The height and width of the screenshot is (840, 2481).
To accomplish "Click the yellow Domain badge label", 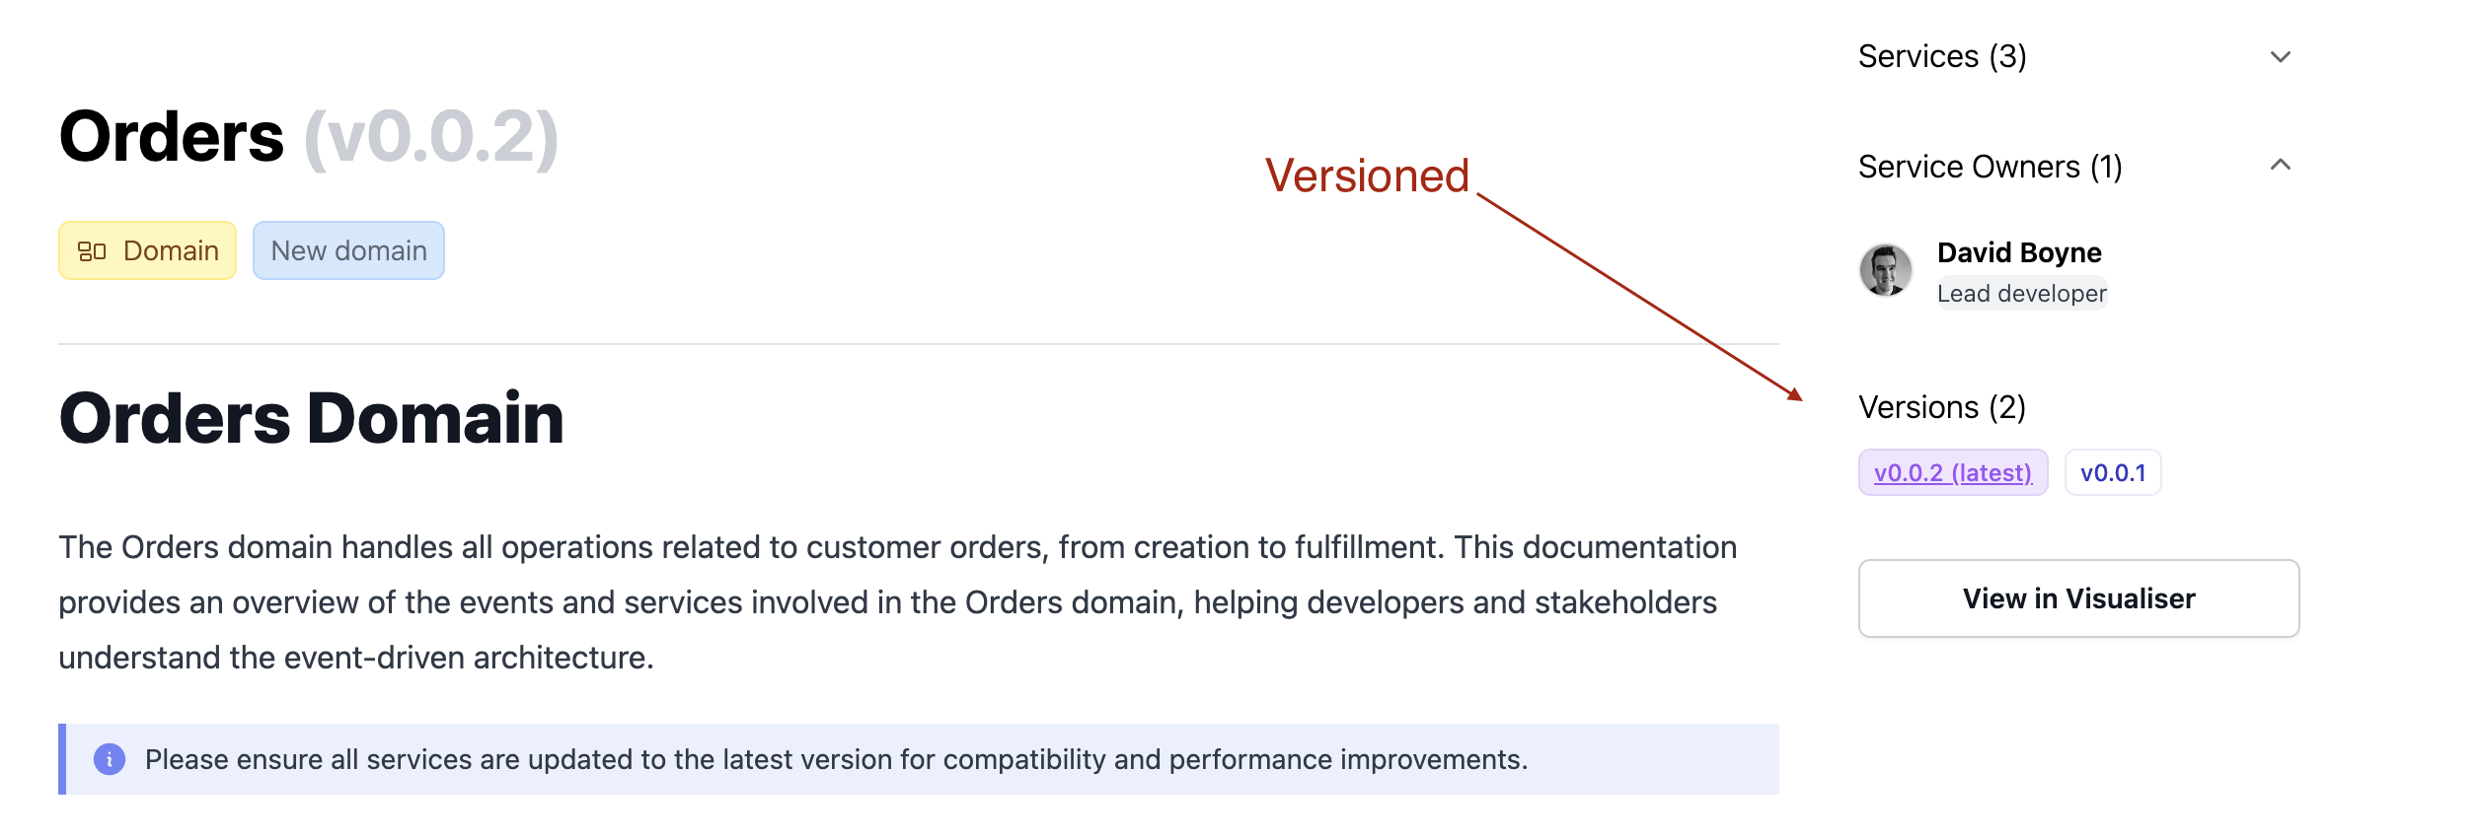I will click(171, 251).
